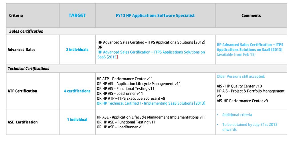Select HP ATP - Performance Center v11 line
This screenshot has width=293, height=165.
point(125,79)
